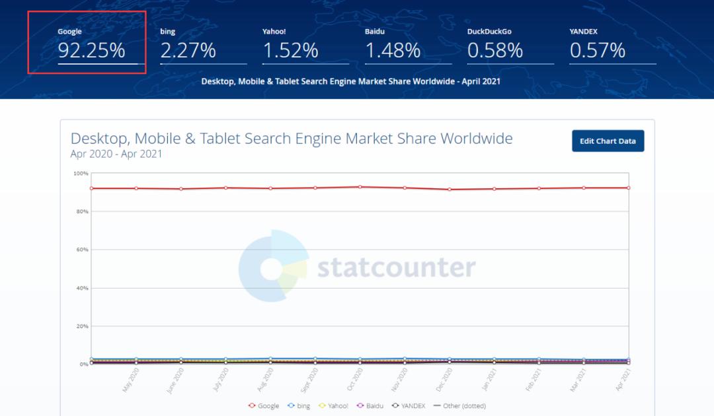Click bing's 2.27% share figure
This screenshot has width=714, height=416.
187,50
